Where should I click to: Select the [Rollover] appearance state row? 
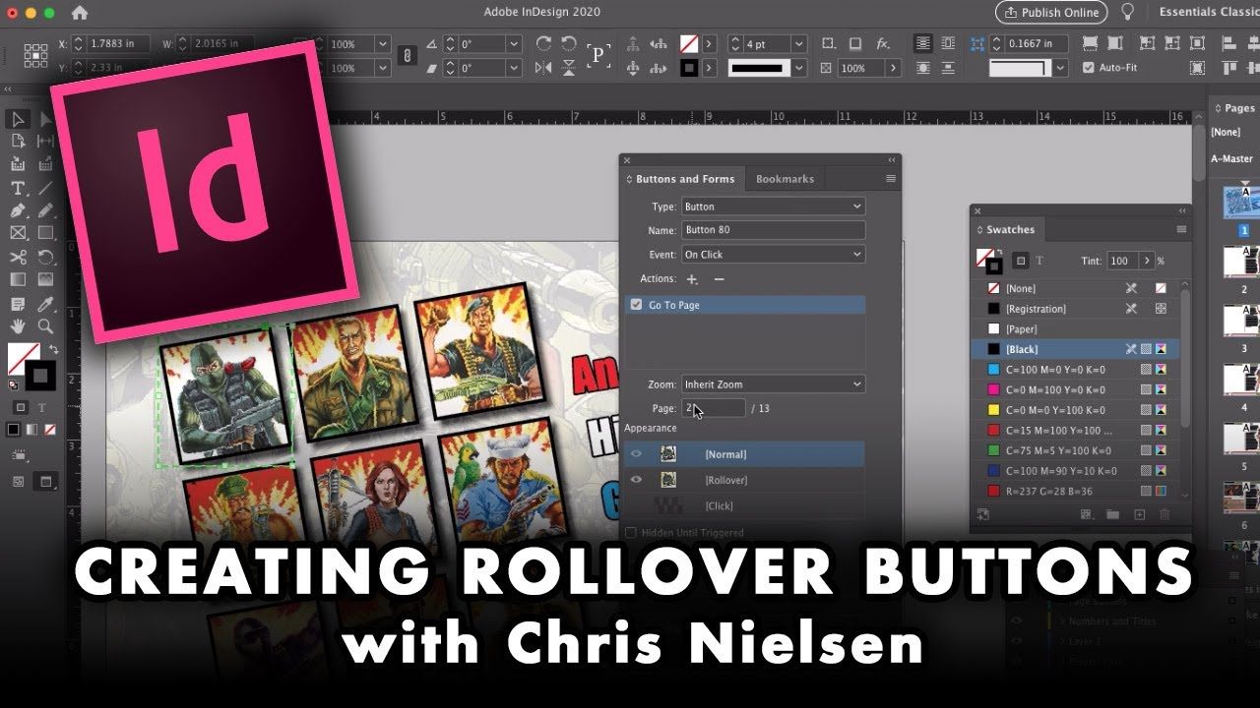pos(744,480)
